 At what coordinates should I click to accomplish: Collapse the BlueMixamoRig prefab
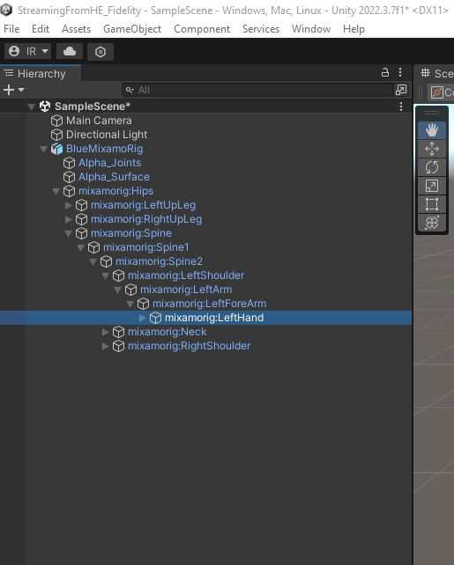(44, 150)
